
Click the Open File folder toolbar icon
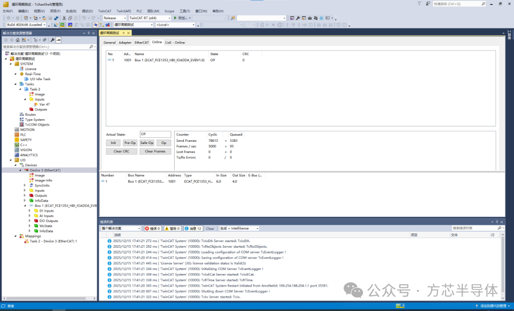click(x=44, y=18)
